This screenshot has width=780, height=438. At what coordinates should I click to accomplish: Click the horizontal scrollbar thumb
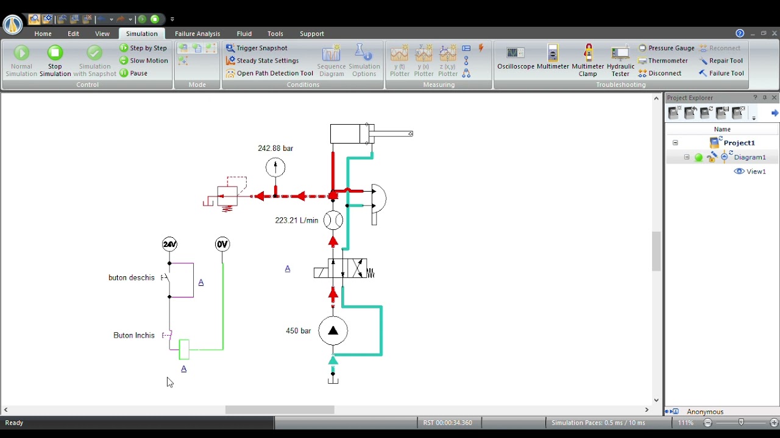click(280, 410)
